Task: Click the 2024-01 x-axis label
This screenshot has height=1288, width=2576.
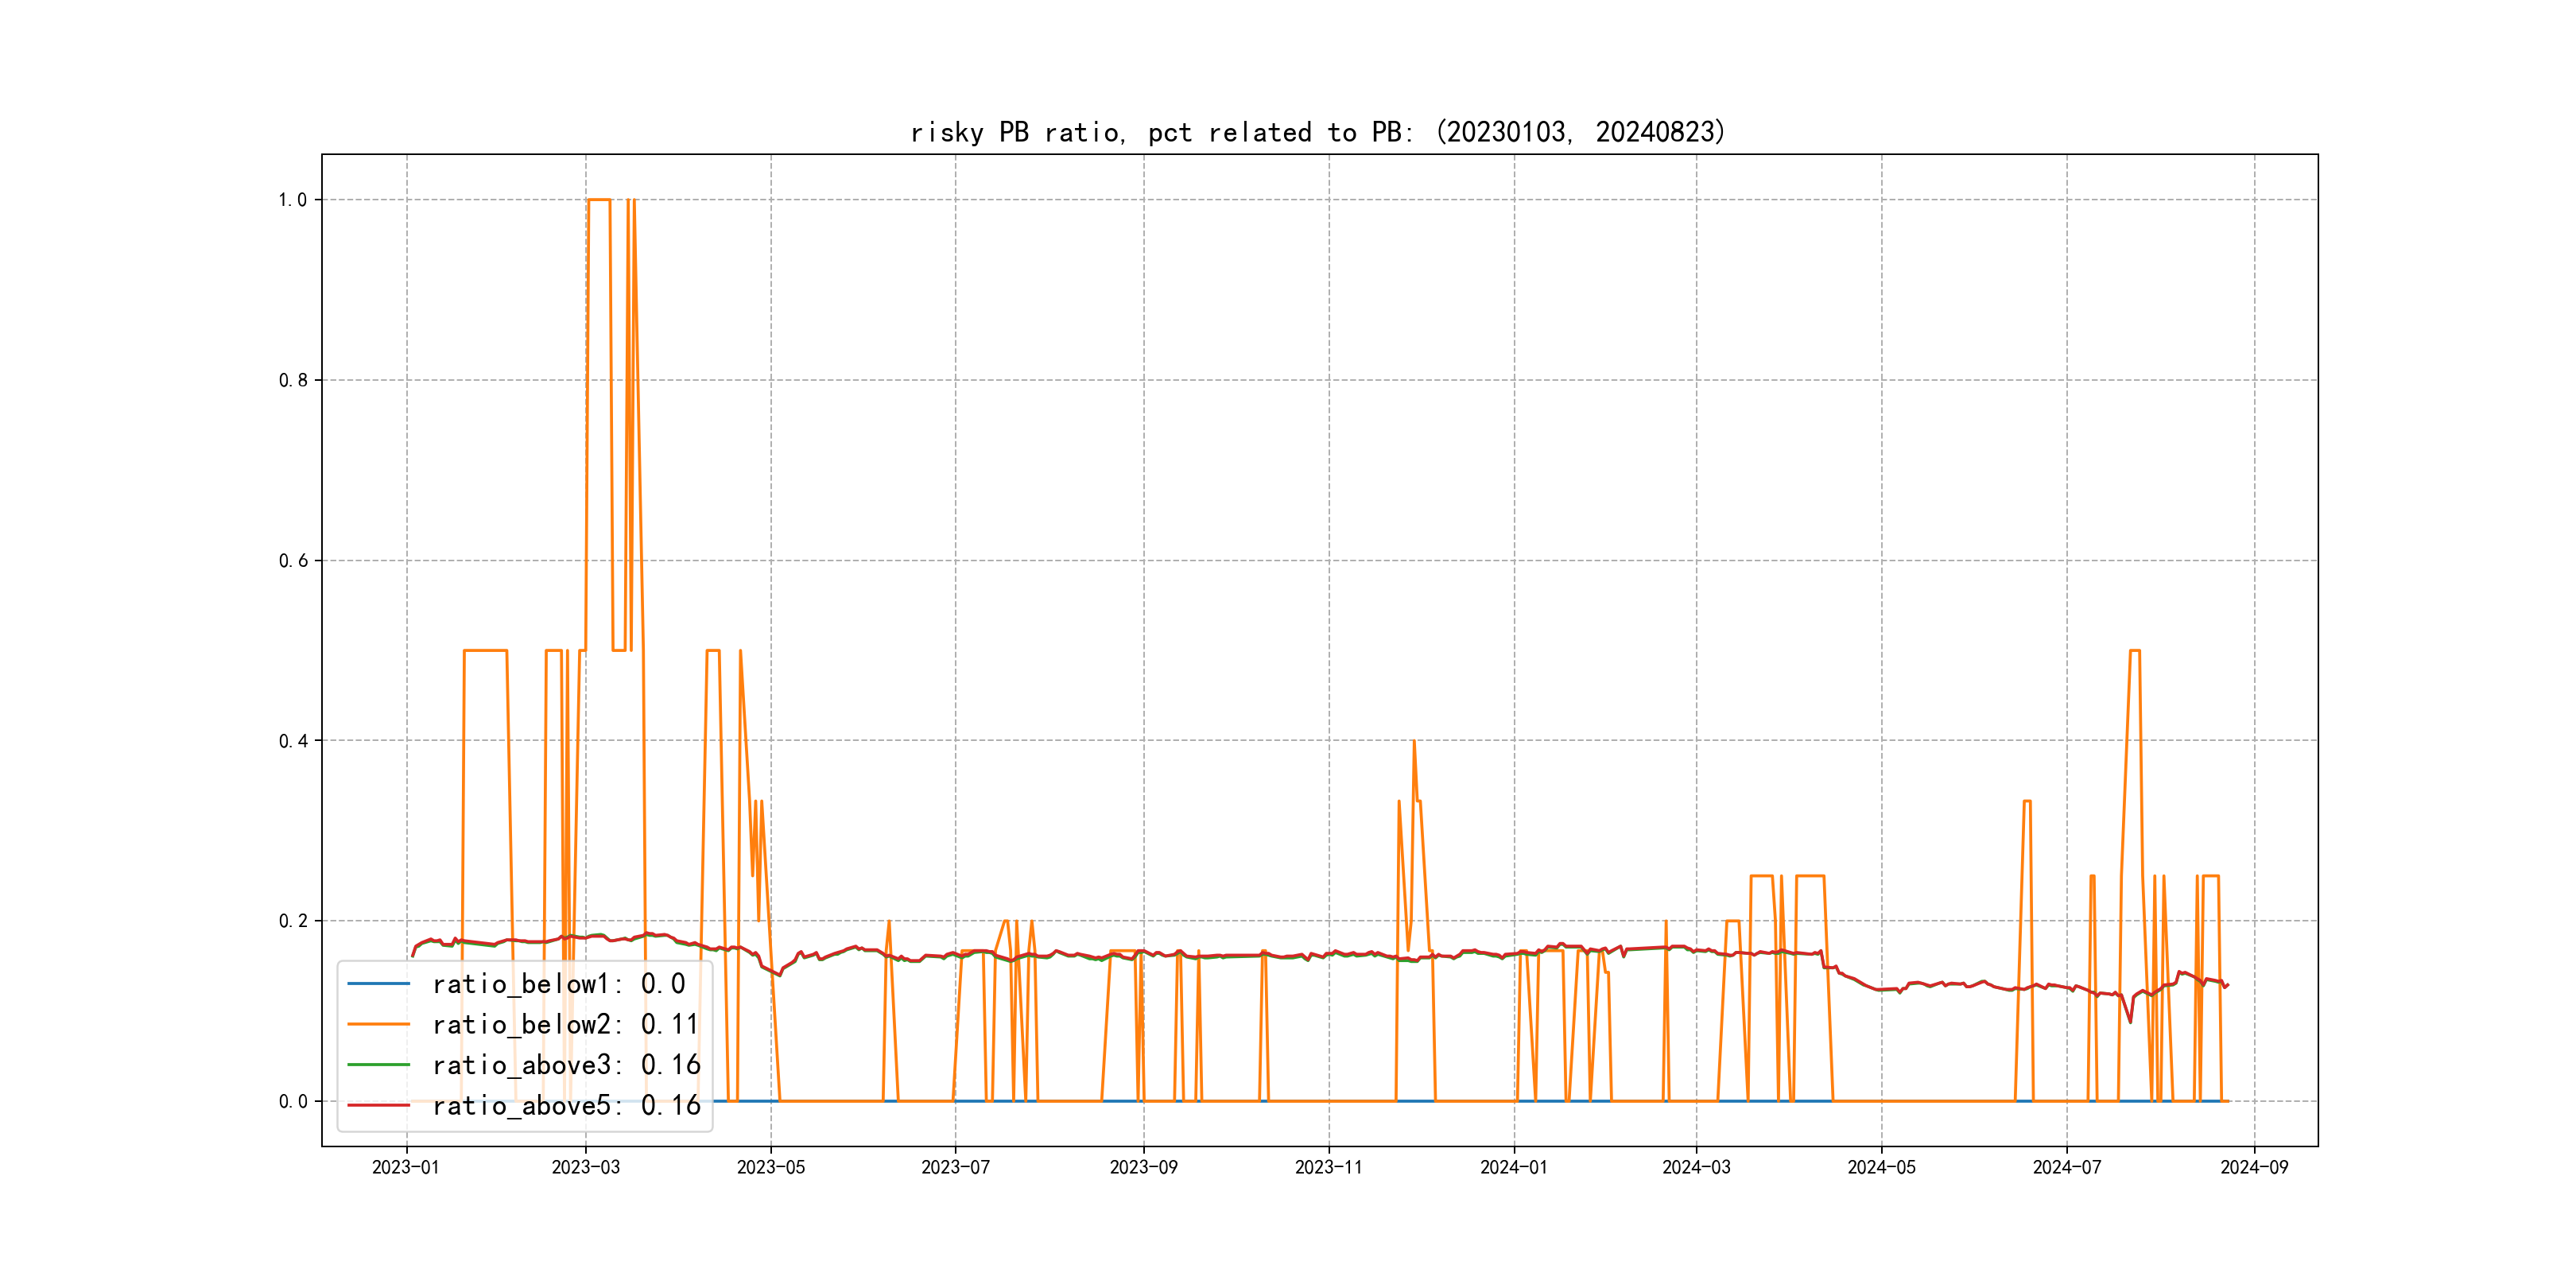Action: click(x=1513, y=1167)
